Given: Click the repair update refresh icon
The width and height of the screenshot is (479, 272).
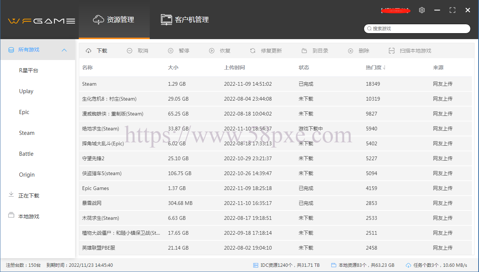Looking at the screenshot, I should 253,51.
